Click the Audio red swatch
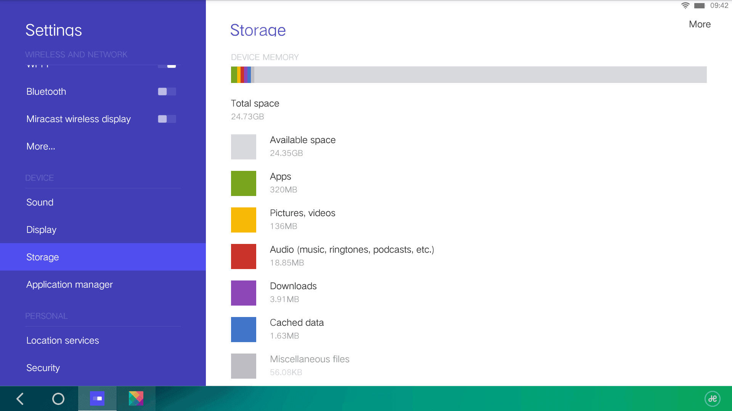 click(x=244, y=256)
